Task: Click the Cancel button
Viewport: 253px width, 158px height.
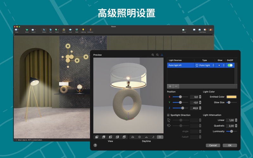Action: point(213,145)
